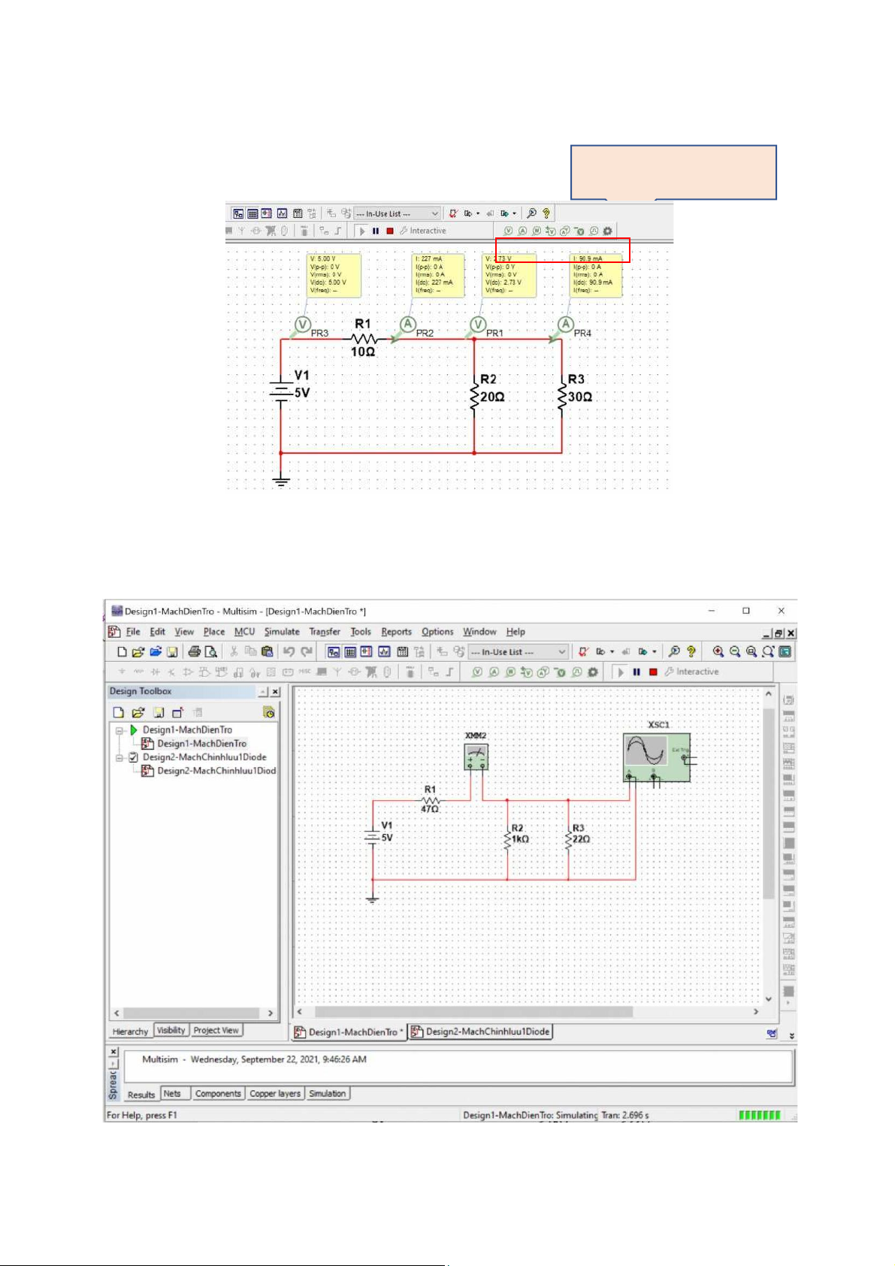Click the Zoom In magnifier icon
895x1266 pixels.
coord(718,652)
